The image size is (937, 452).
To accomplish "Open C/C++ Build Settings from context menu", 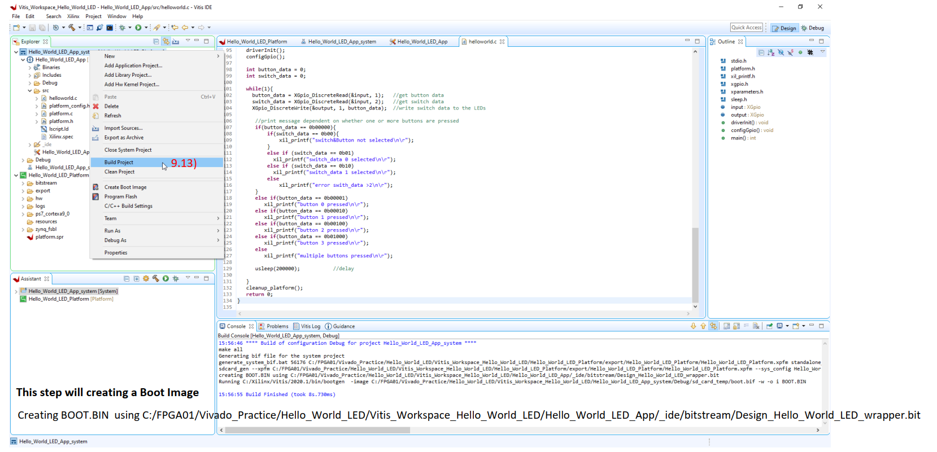I will point(156,206).
